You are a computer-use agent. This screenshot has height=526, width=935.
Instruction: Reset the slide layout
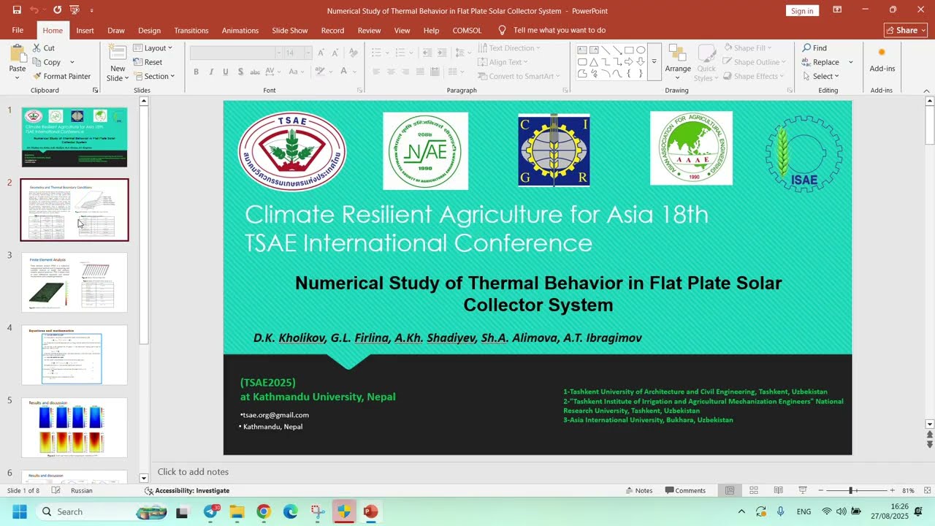pos(148,62)
